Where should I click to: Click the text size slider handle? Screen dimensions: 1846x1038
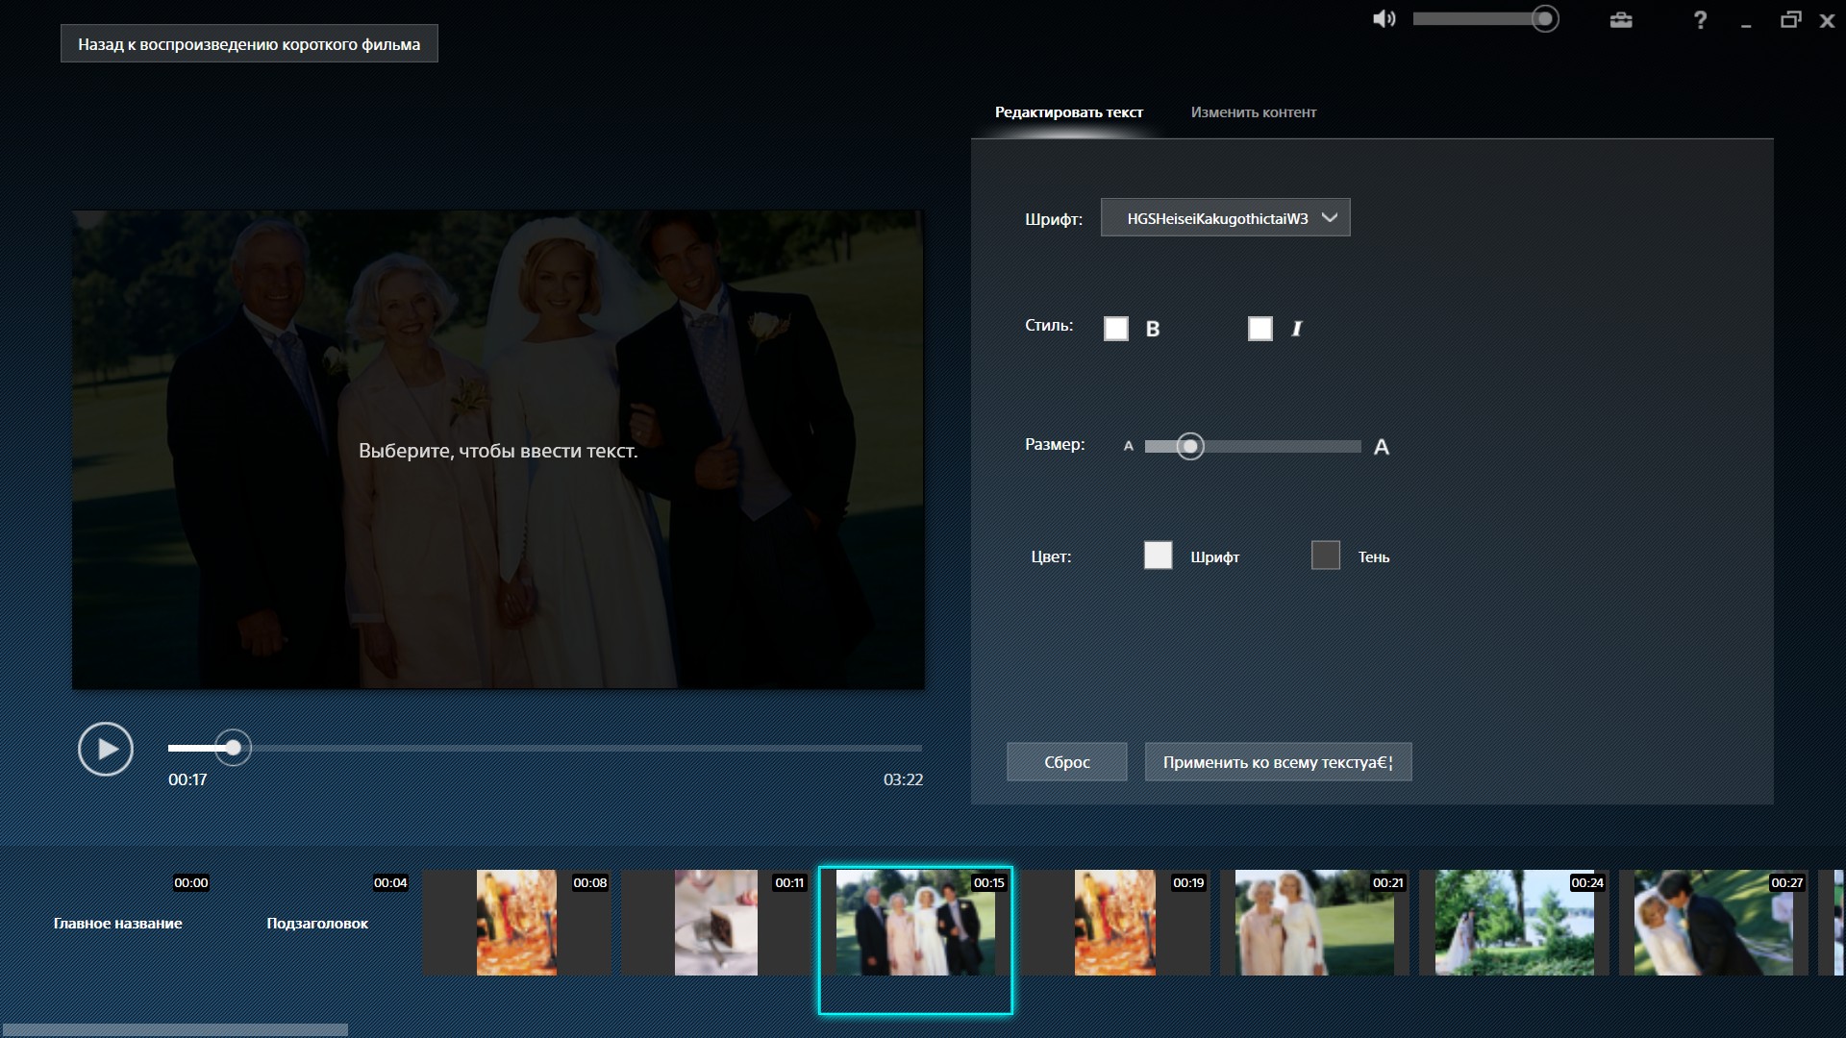pyautogui.click(x=1190, y=447)
